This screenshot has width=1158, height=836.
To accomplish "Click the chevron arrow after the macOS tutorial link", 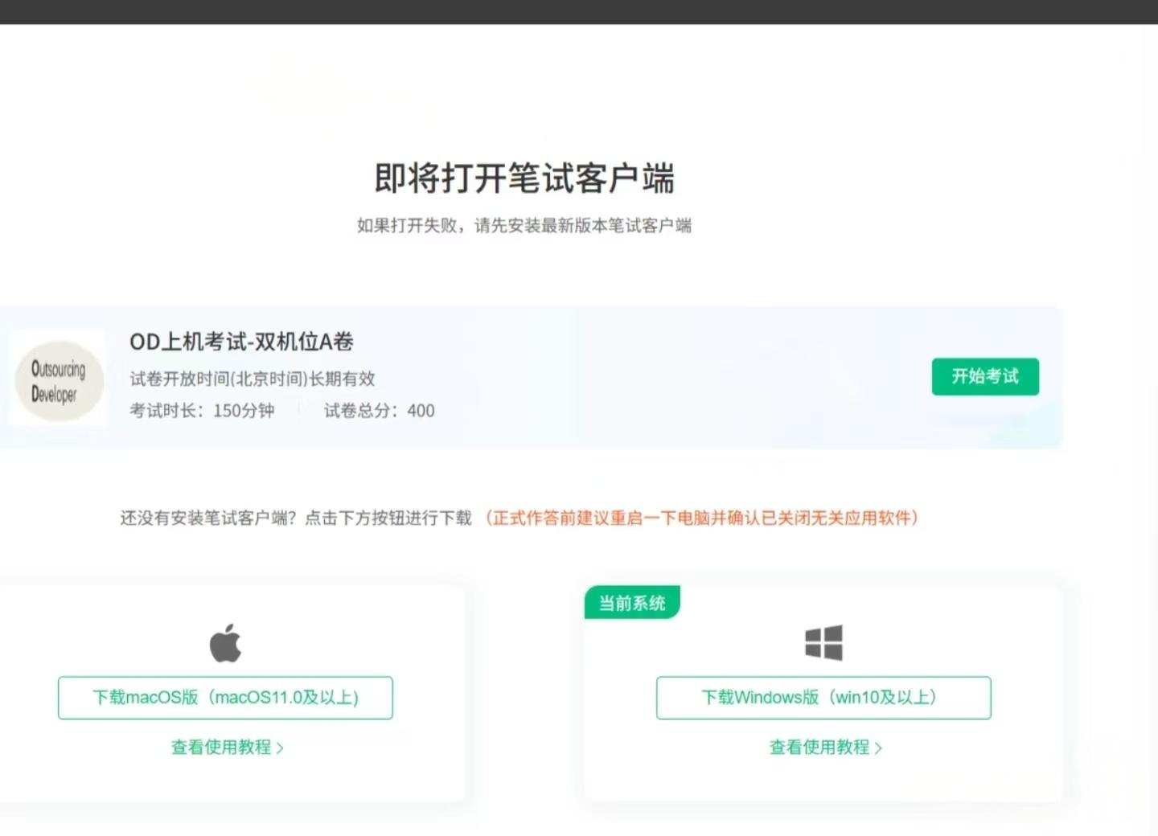I will (280, 748).
